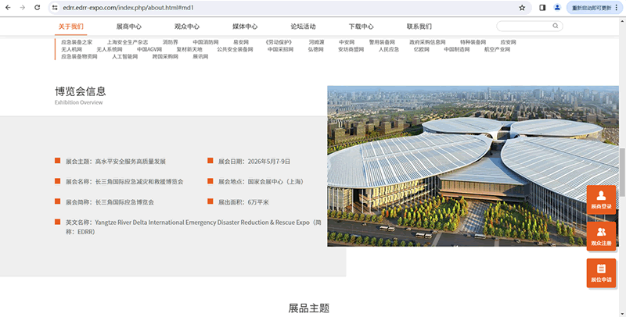Open the 联系我们 menu item
This screenshot has height=317, width=626.
[x=419, y=27]
